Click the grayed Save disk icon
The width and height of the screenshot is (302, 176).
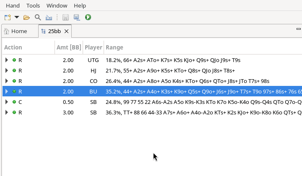click(65, 17)
